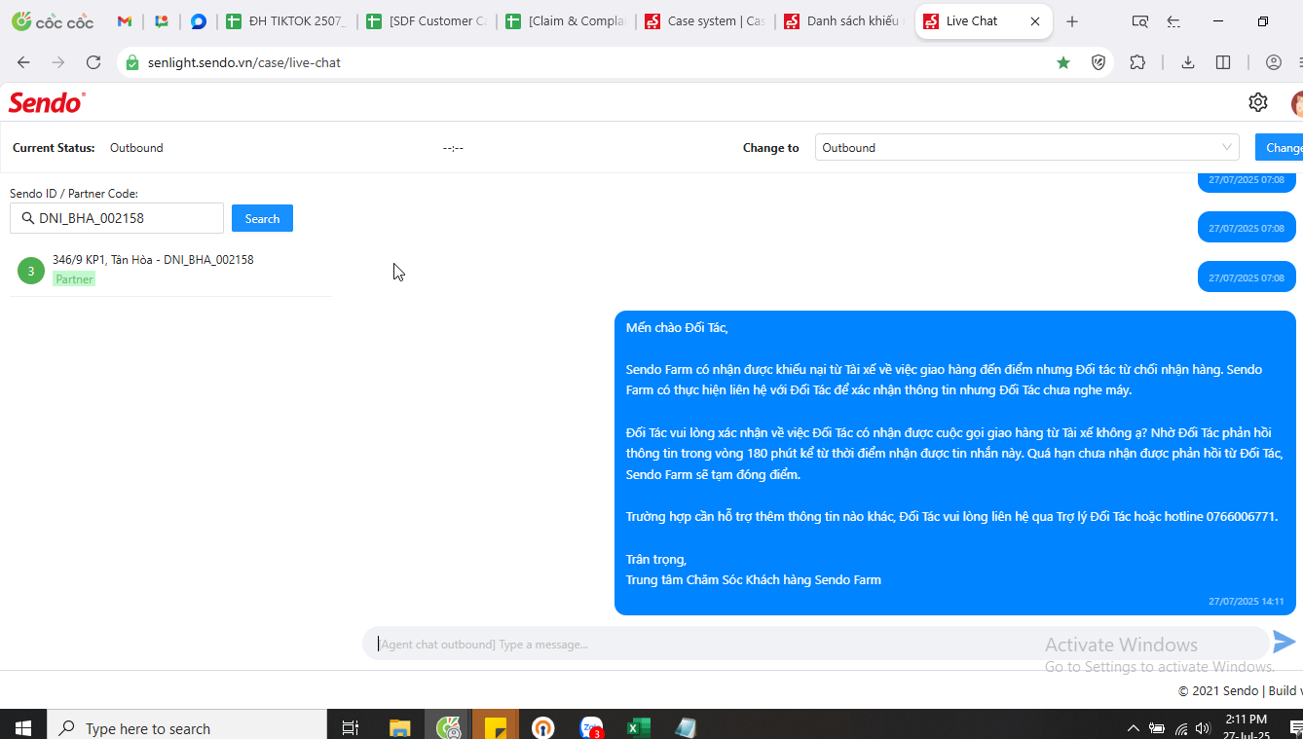Click the green 3 unread badge
1303x739 pixels.
(x=30, y=271)
